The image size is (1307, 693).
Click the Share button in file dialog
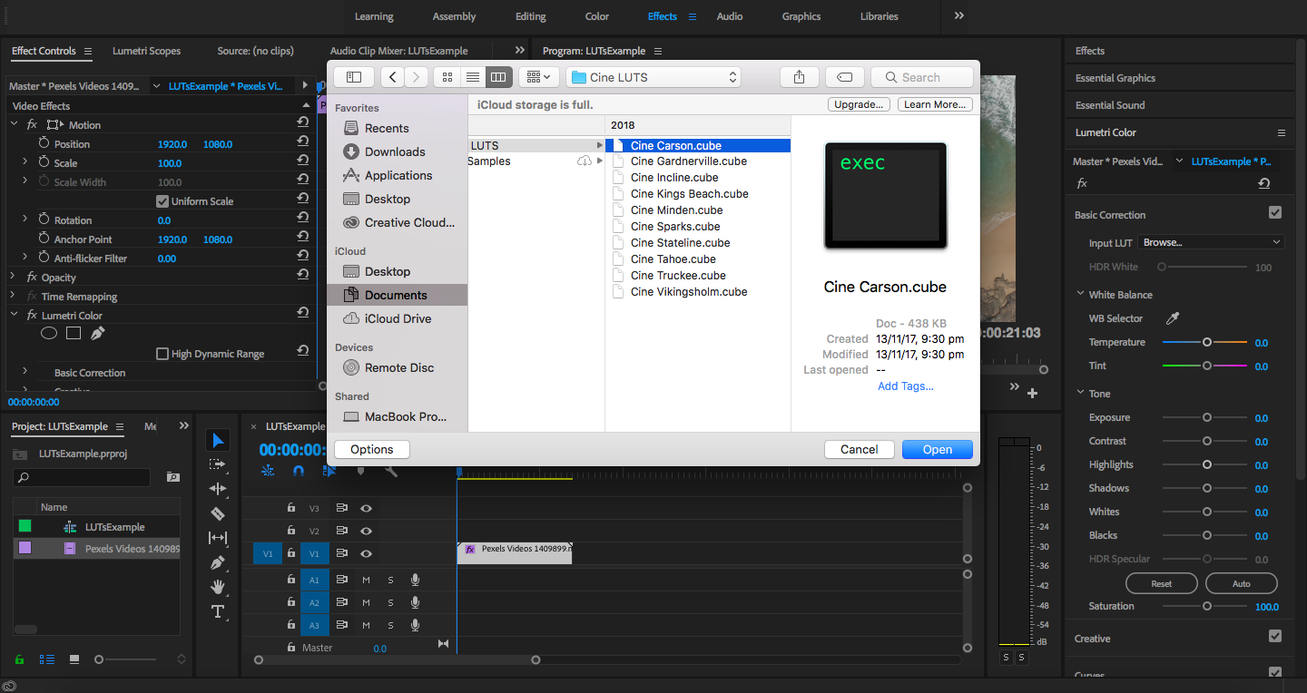click(799, 77)
